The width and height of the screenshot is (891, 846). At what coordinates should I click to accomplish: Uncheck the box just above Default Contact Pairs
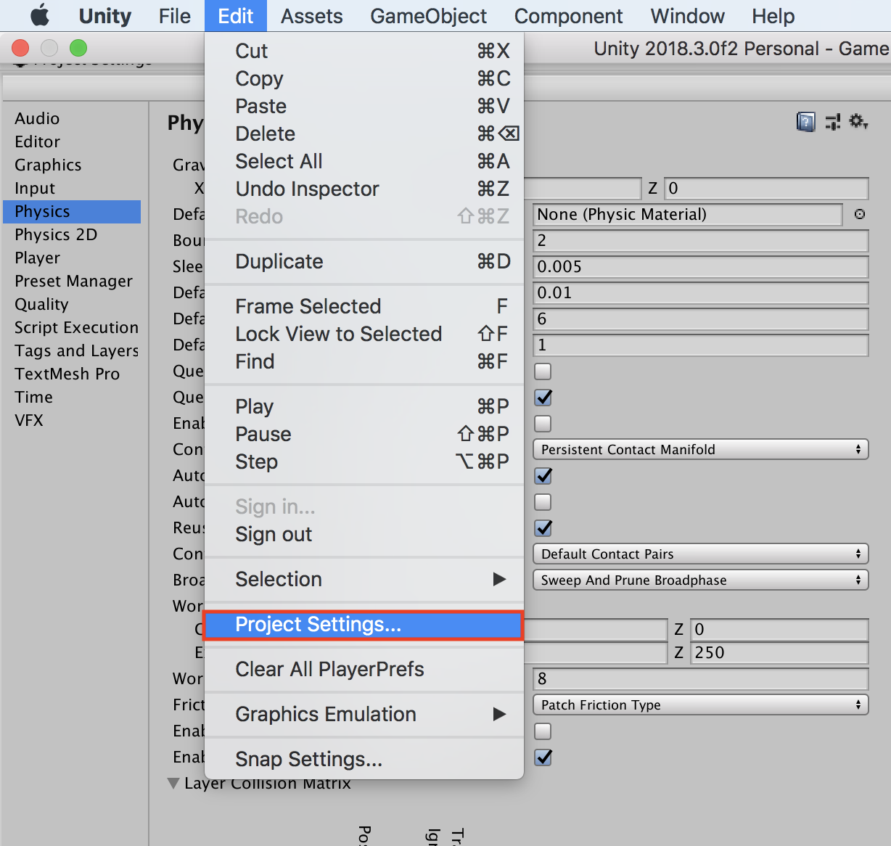click(x=543, y=528)
